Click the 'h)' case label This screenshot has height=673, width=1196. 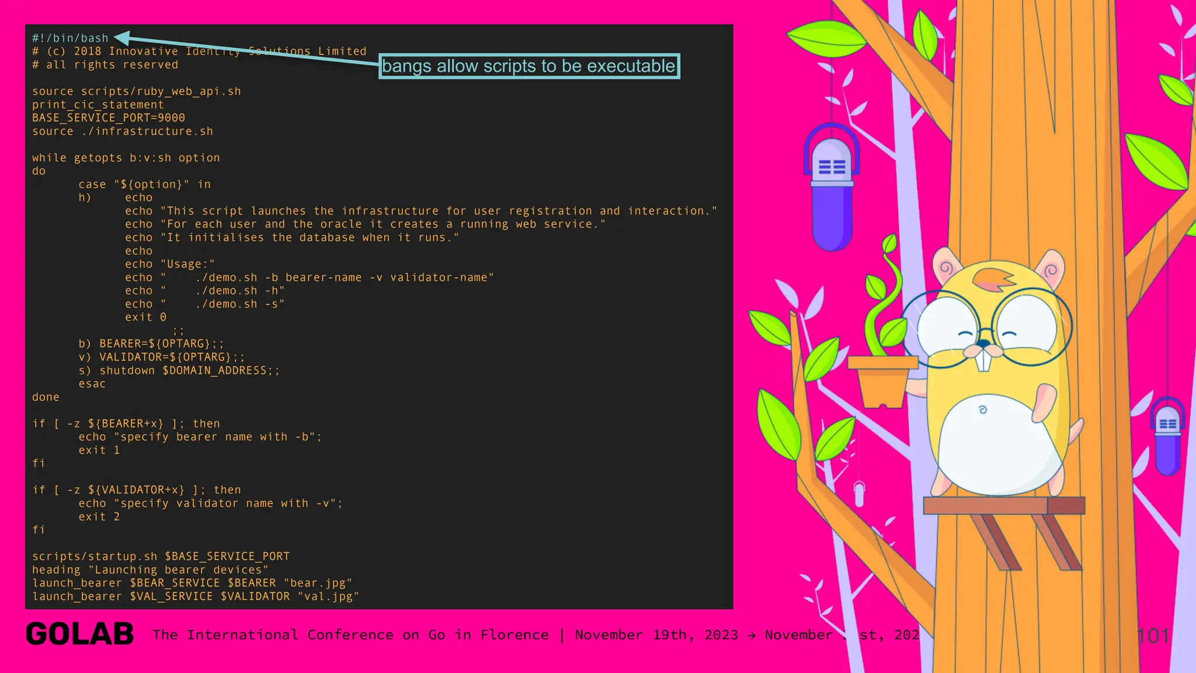85,198
